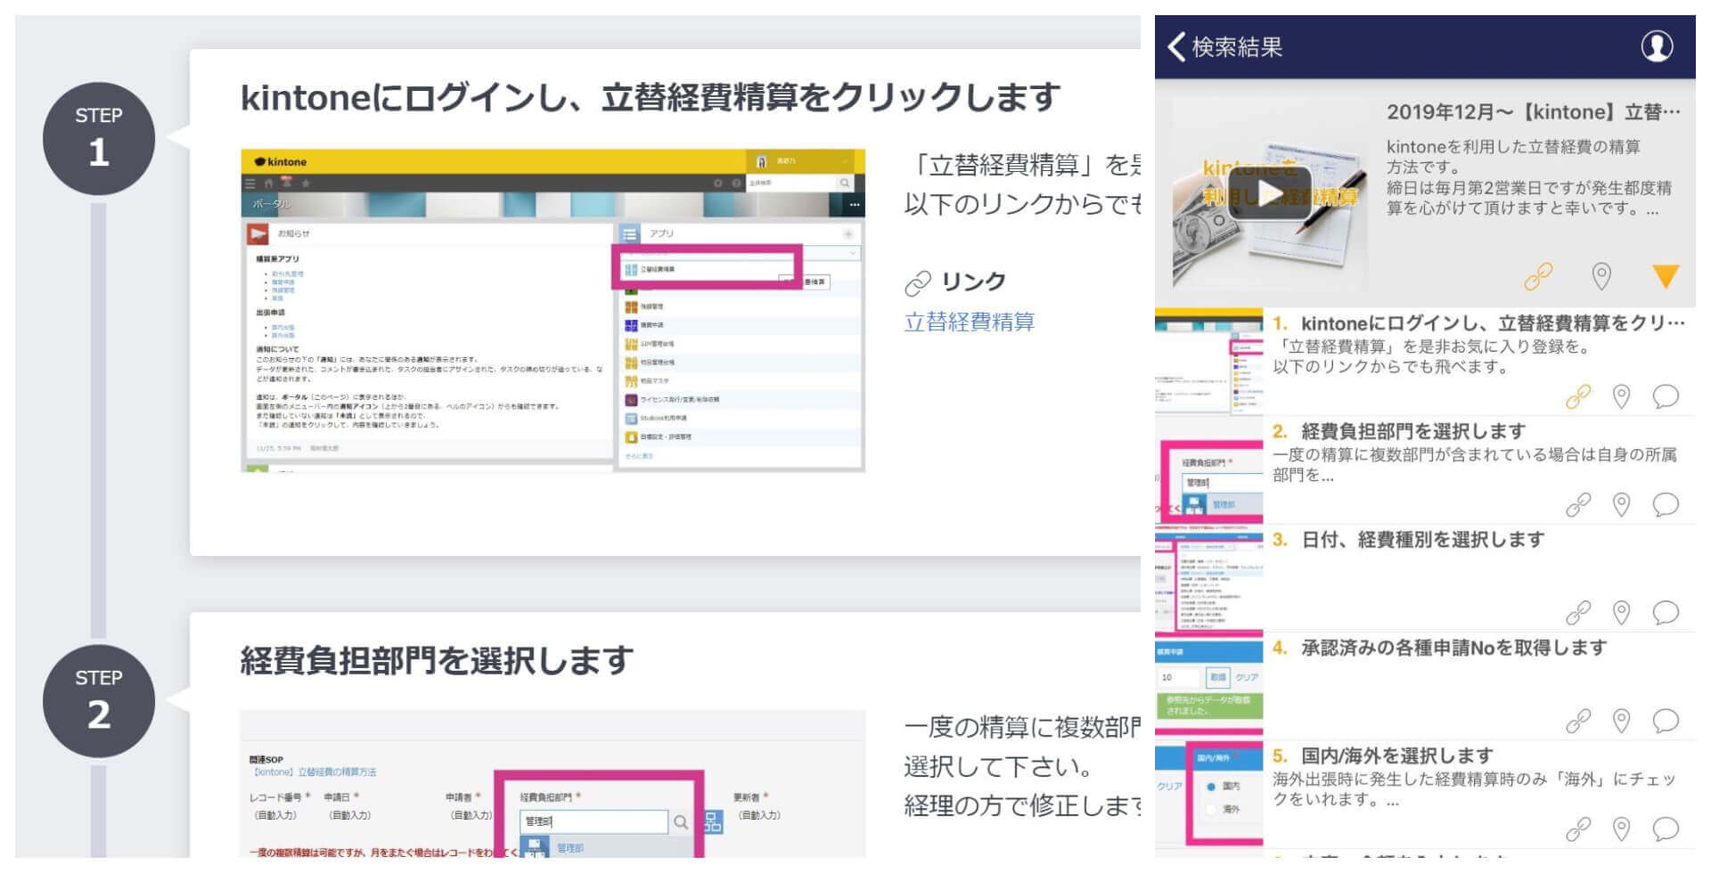Open the user profile icon

pyautogui.click(x=1657, y=45)
